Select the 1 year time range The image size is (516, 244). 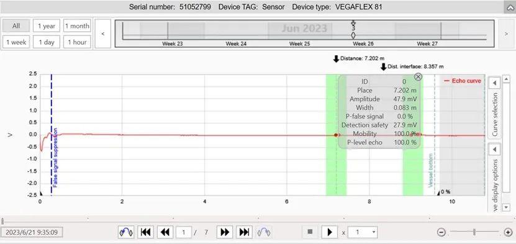[x=47, y=25]
